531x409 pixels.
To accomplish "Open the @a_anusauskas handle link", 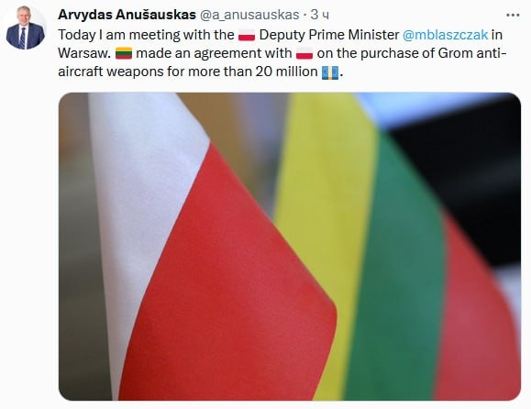I will point(249,15).
